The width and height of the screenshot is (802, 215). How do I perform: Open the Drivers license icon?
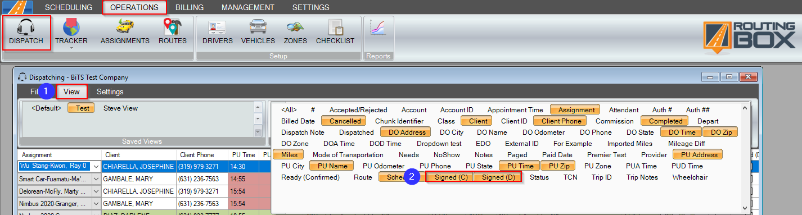pos(217,27)
